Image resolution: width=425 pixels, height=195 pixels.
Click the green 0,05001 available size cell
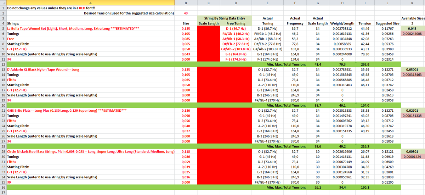[412, 69]
